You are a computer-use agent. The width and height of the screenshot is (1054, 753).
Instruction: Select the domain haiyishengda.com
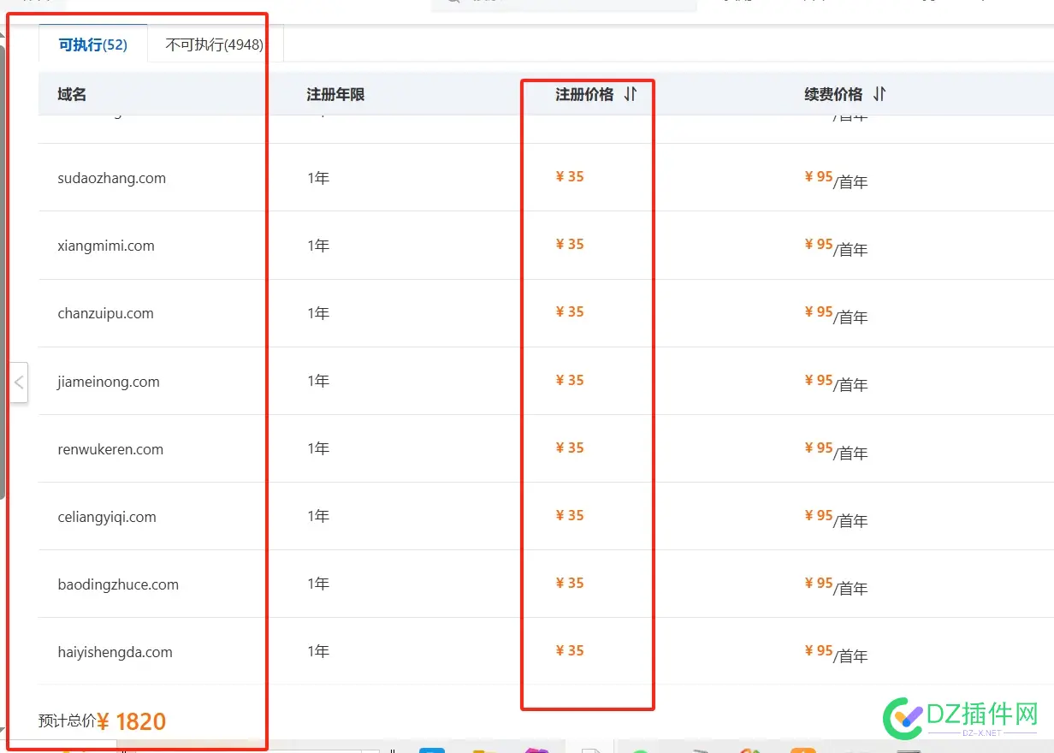tap(115, 652)
